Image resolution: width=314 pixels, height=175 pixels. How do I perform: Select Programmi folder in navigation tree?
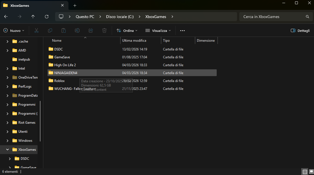click(24, 105)
